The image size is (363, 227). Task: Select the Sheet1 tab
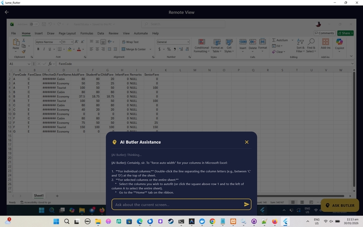[39, 195]
